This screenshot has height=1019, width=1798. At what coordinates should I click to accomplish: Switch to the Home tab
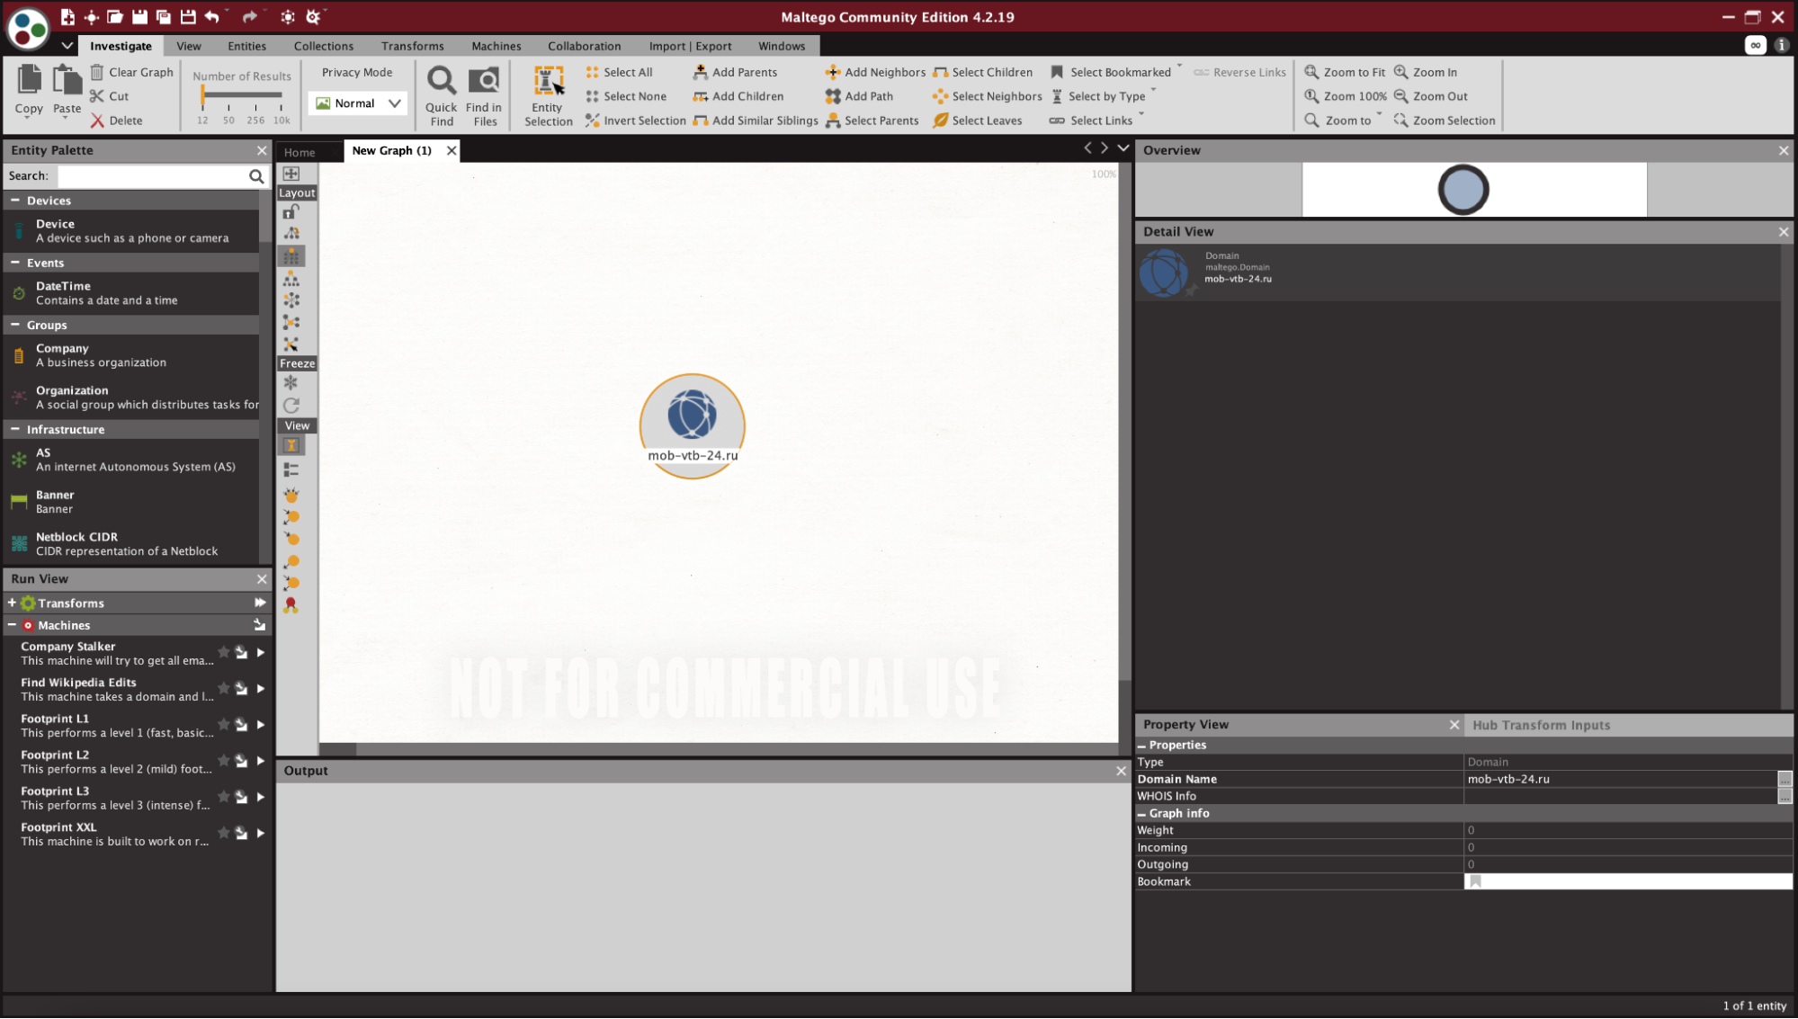click(x=300, y=152)
